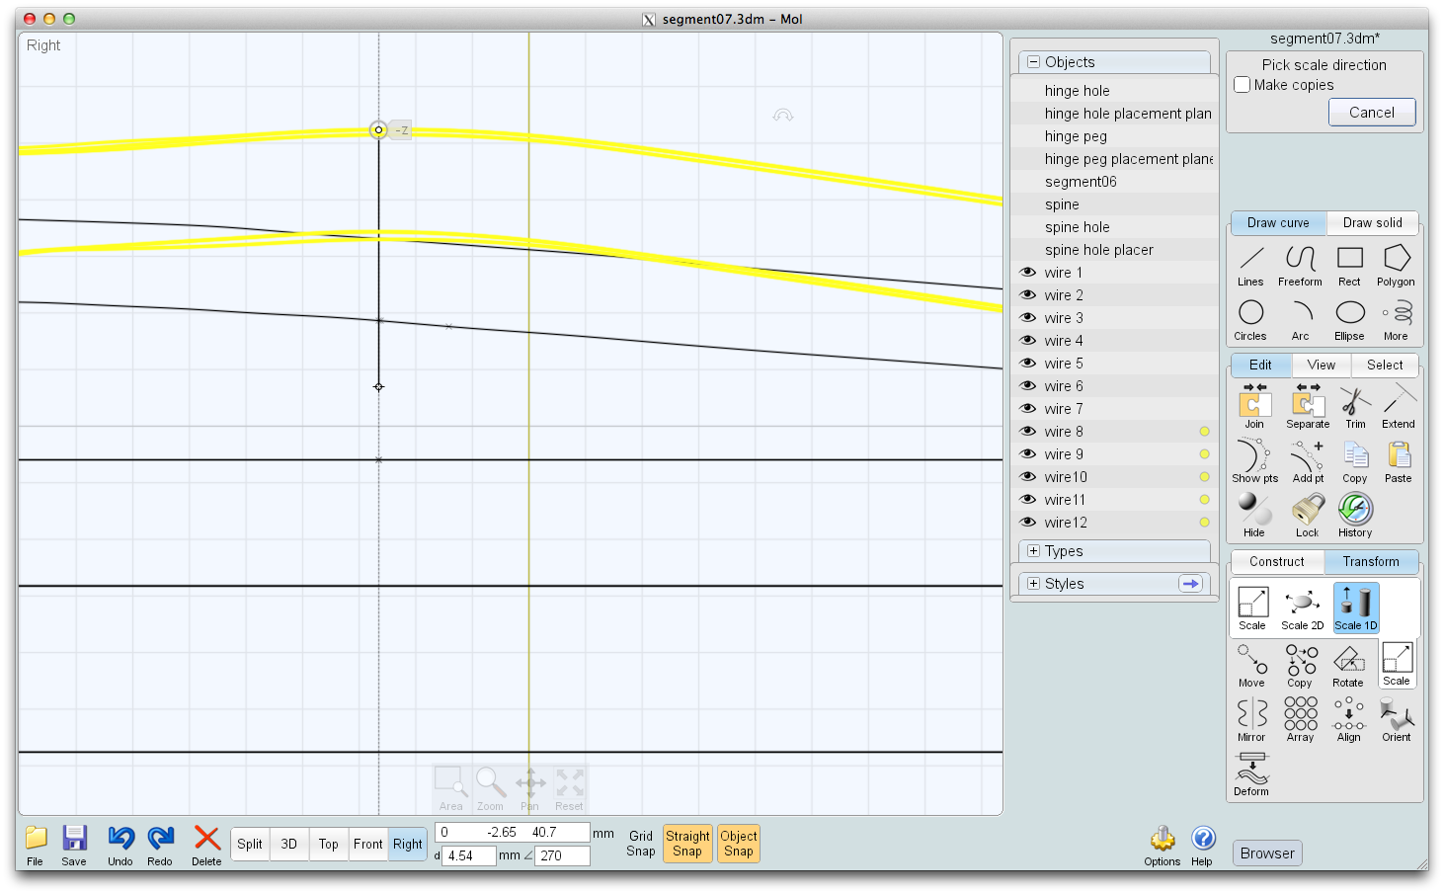Open the Select tab
Screen dimensions: 1444x894
tap(1385, 366)
